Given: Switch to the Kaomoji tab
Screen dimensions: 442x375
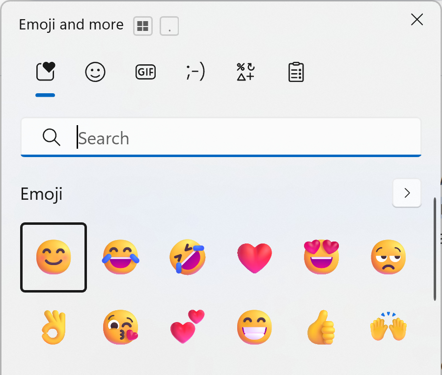Looking at the screenshot, I should [195, 72].
